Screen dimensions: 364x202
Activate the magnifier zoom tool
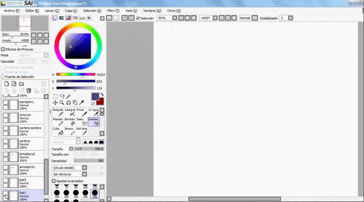point(62,103)
